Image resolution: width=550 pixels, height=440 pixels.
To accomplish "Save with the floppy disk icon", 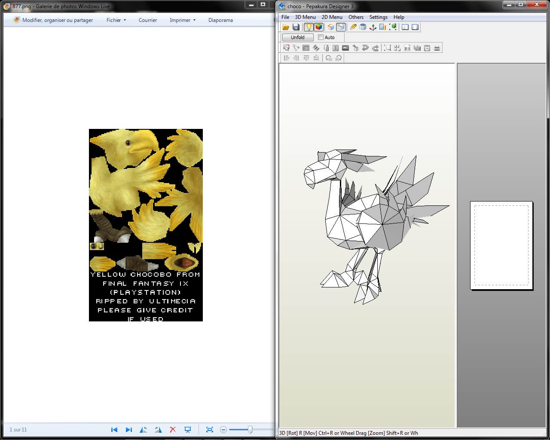I will click(296, 27).
